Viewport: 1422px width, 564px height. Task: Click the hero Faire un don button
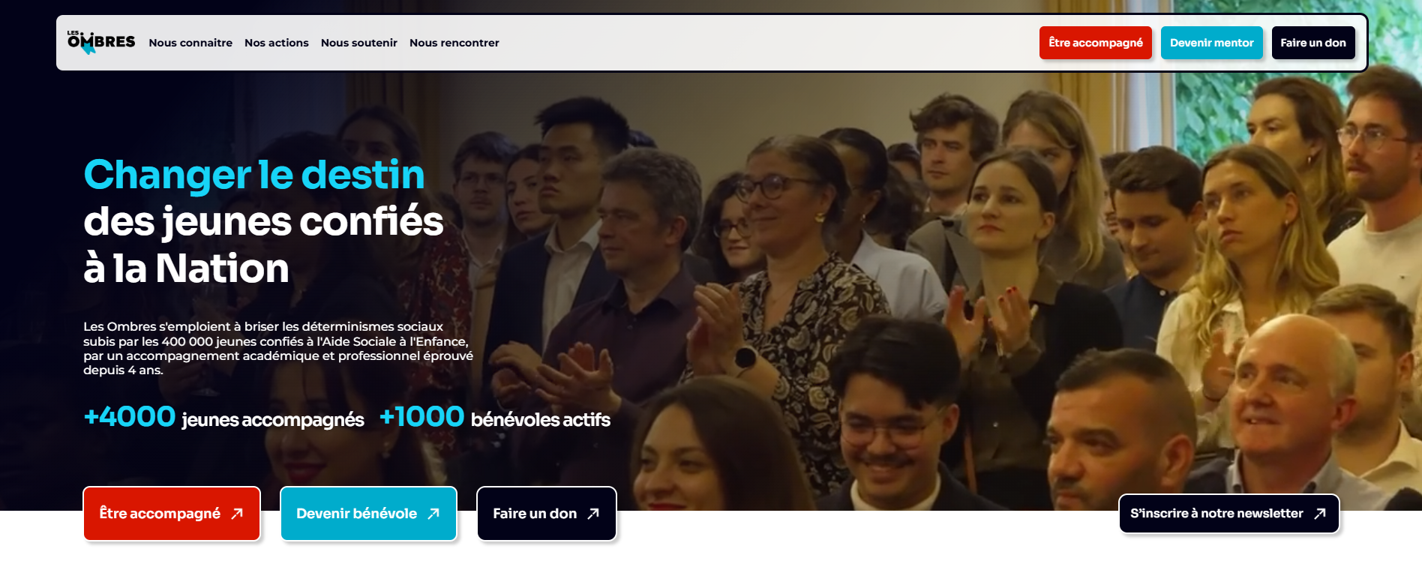(x=547, y=514)
